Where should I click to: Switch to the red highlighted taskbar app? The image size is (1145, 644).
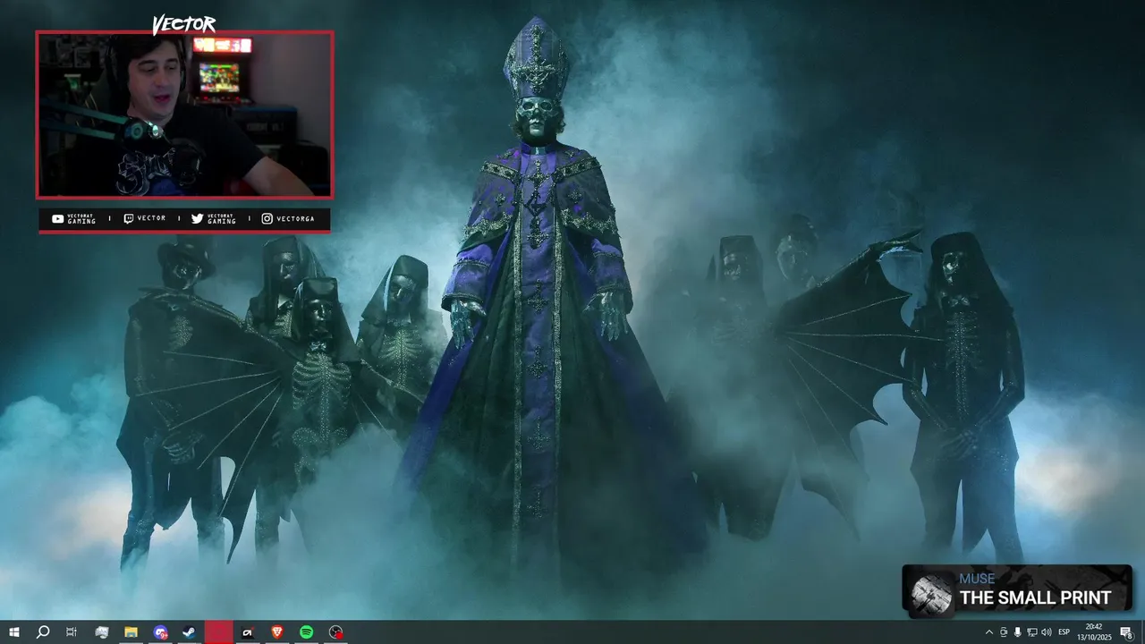218,632
